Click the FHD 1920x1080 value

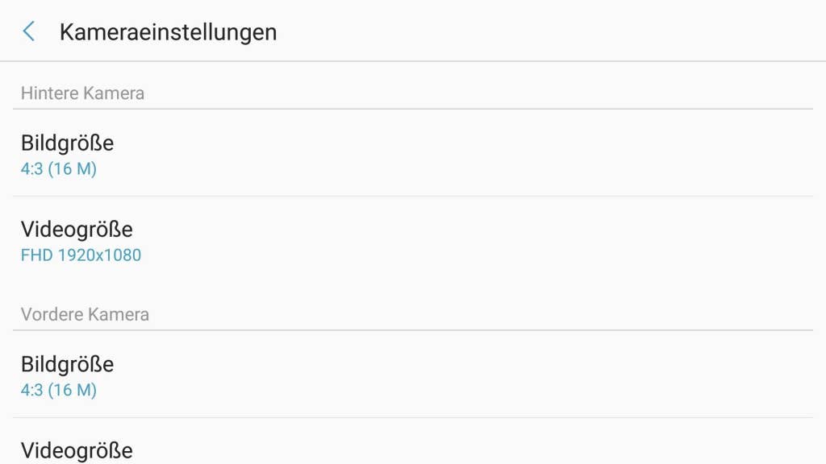(81, 256)
